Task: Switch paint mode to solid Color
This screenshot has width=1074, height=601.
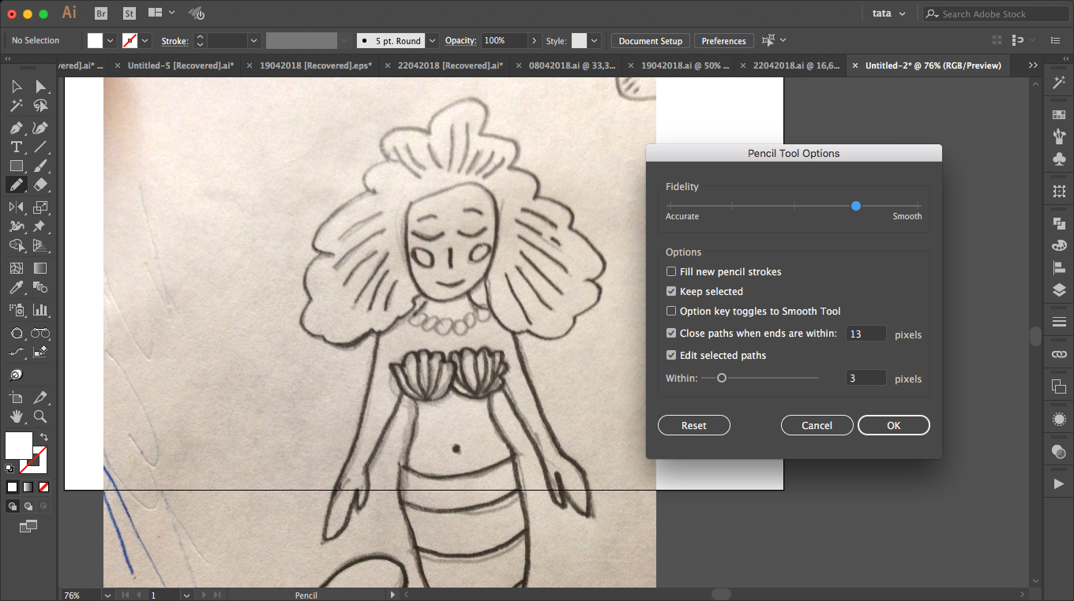Action: pos(12,487)
